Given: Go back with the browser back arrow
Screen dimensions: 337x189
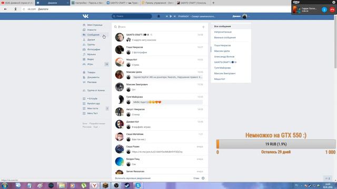Looking at the screenshot, I should point(5,9).
